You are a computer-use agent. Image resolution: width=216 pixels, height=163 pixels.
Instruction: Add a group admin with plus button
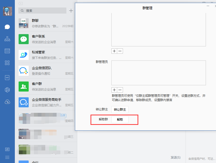tap(114, 90)
